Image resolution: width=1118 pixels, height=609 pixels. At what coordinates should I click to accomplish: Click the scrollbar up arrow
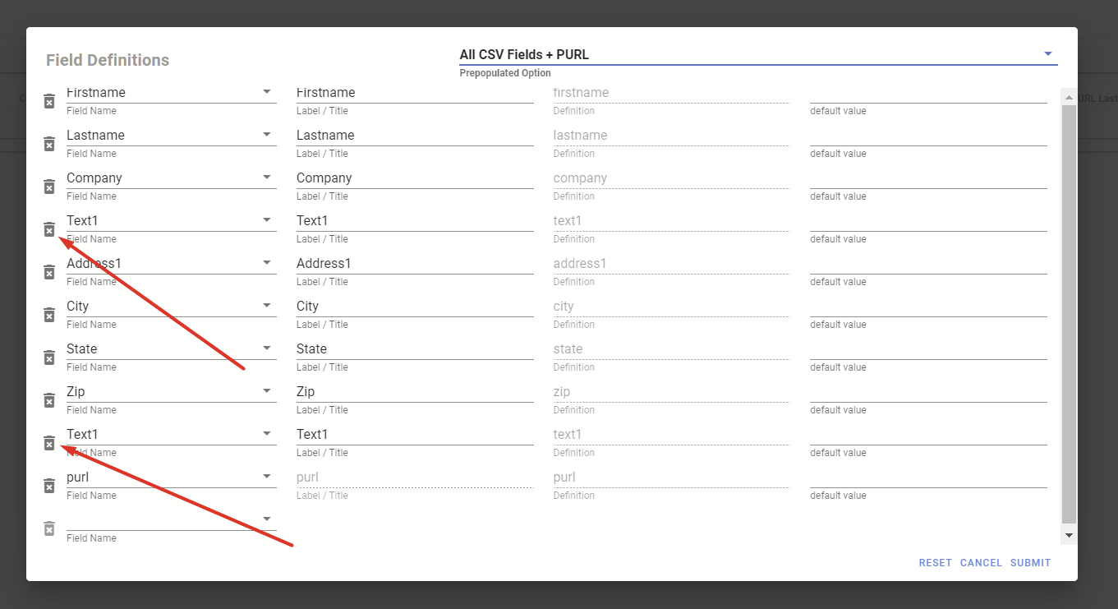1069,98
